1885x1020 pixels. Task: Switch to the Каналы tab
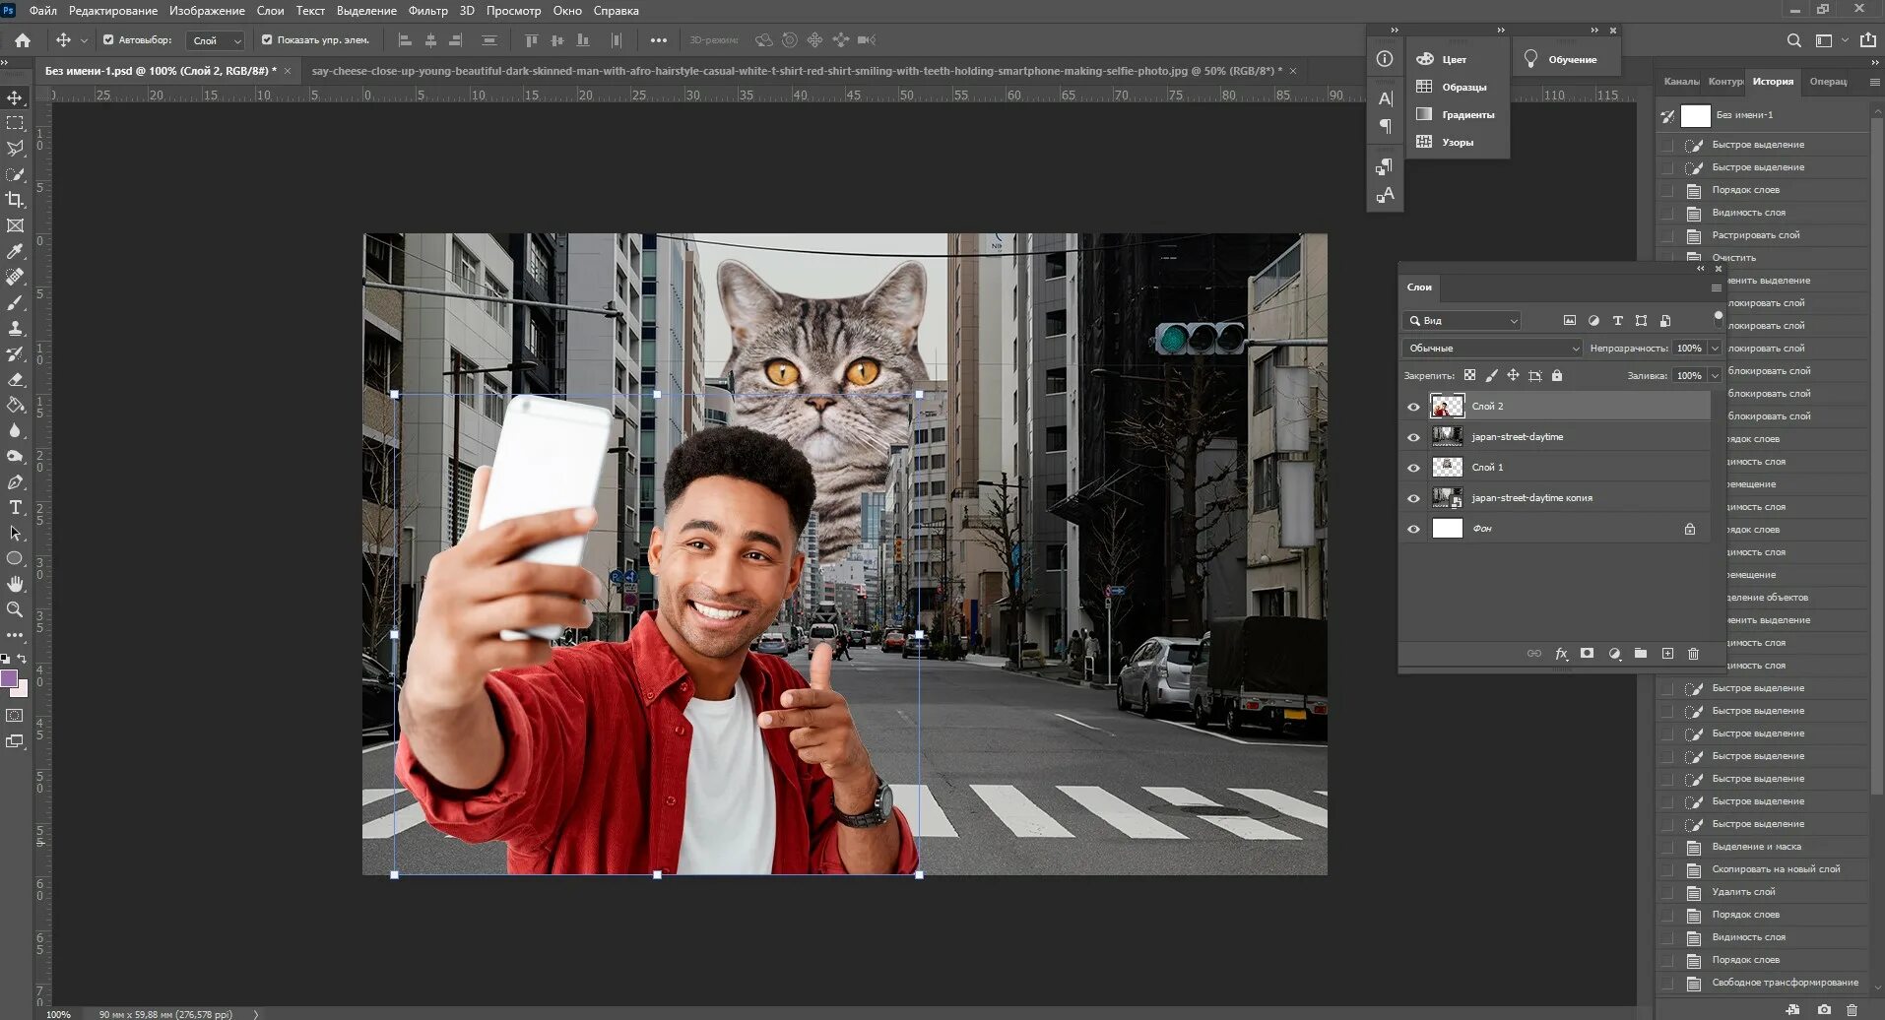tap(1680, 82)
